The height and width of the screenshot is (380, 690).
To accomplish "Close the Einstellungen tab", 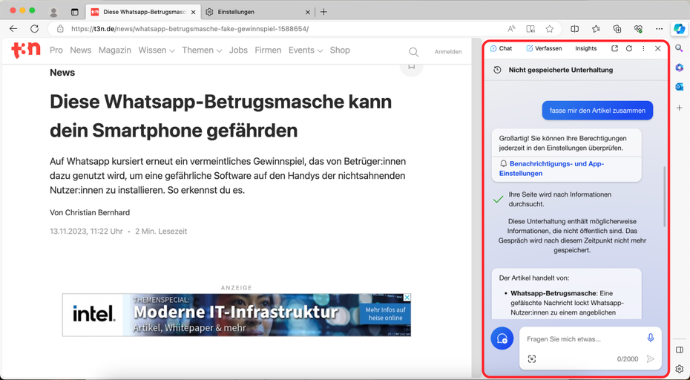I will [x=308, y=13].
